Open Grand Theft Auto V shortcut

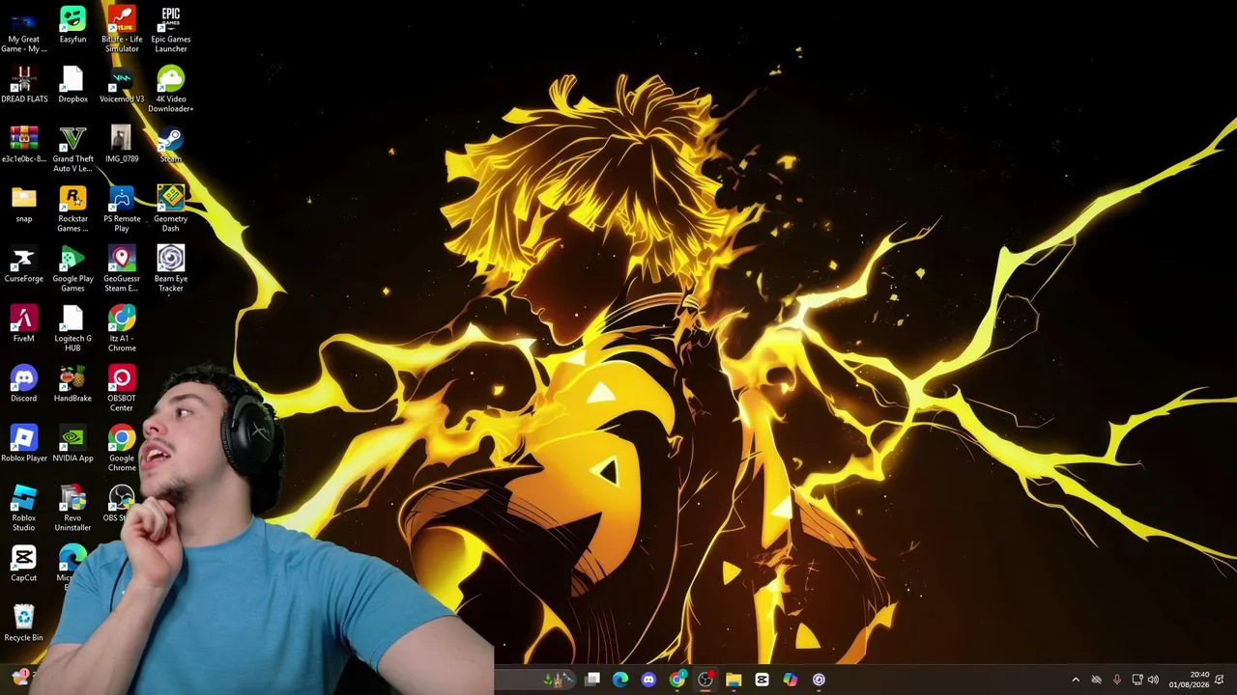pyautogui.click(x=72, y=149)
